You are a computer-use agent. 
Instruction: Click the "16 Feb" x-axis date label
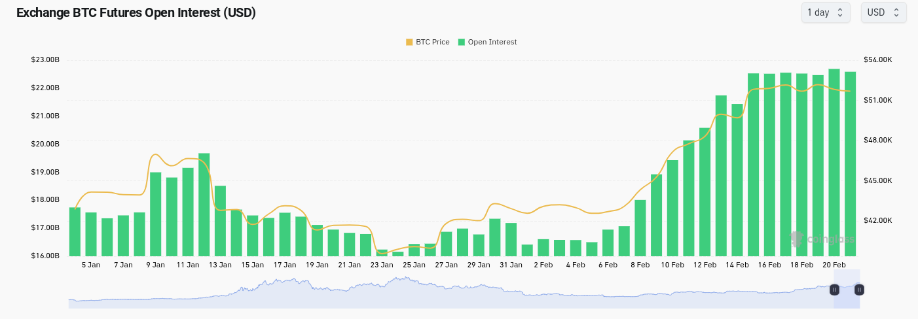[769, 265]
